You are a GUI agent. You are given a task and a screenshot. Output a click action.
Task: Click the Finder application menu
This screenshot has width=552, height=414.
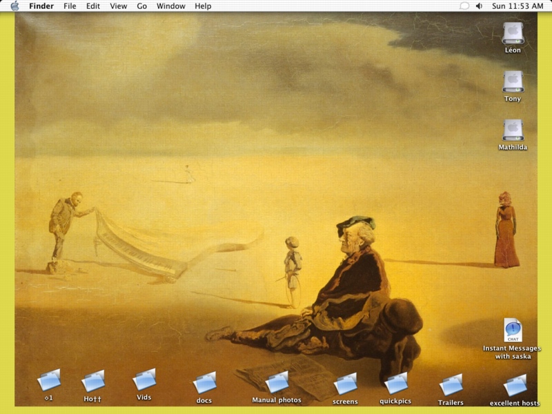(41, 6)
